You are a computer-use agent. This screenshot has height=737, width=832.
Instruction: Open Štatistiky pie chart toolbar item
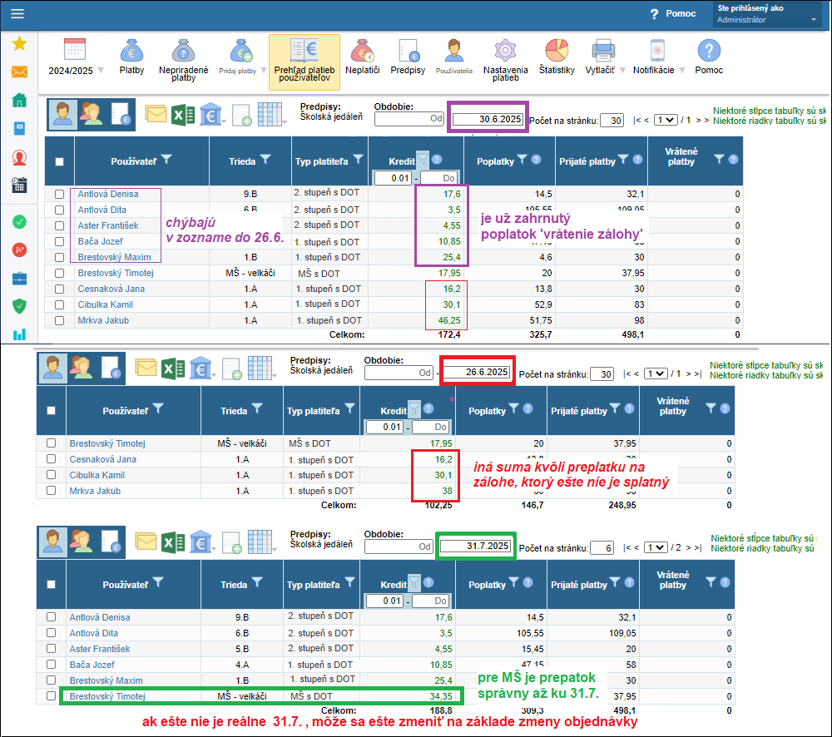coord(557,57)
